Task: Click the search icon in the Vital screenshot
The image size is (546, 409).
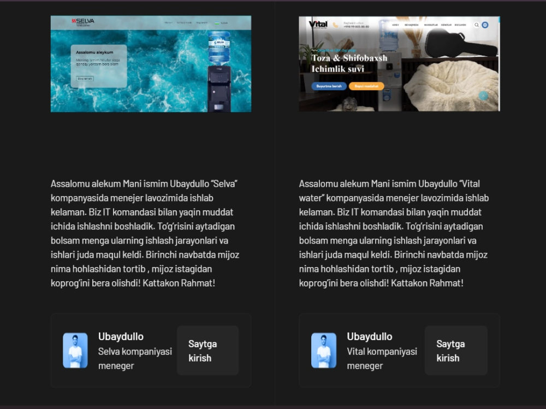Action: pos(476,25)
